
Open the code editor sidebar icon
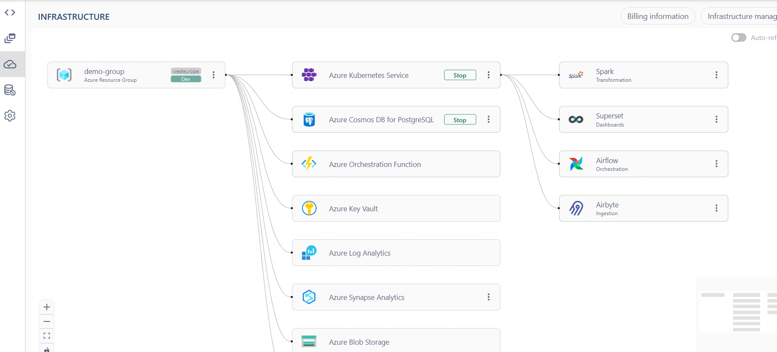click(x=10, y=12)
